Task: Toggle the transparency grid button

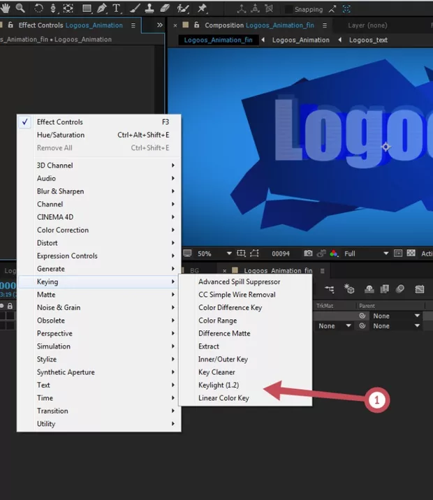Action: [x=410, y=253]
